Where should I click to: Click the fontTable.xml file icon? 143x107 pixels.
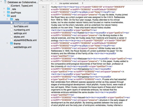pos(12,26)
